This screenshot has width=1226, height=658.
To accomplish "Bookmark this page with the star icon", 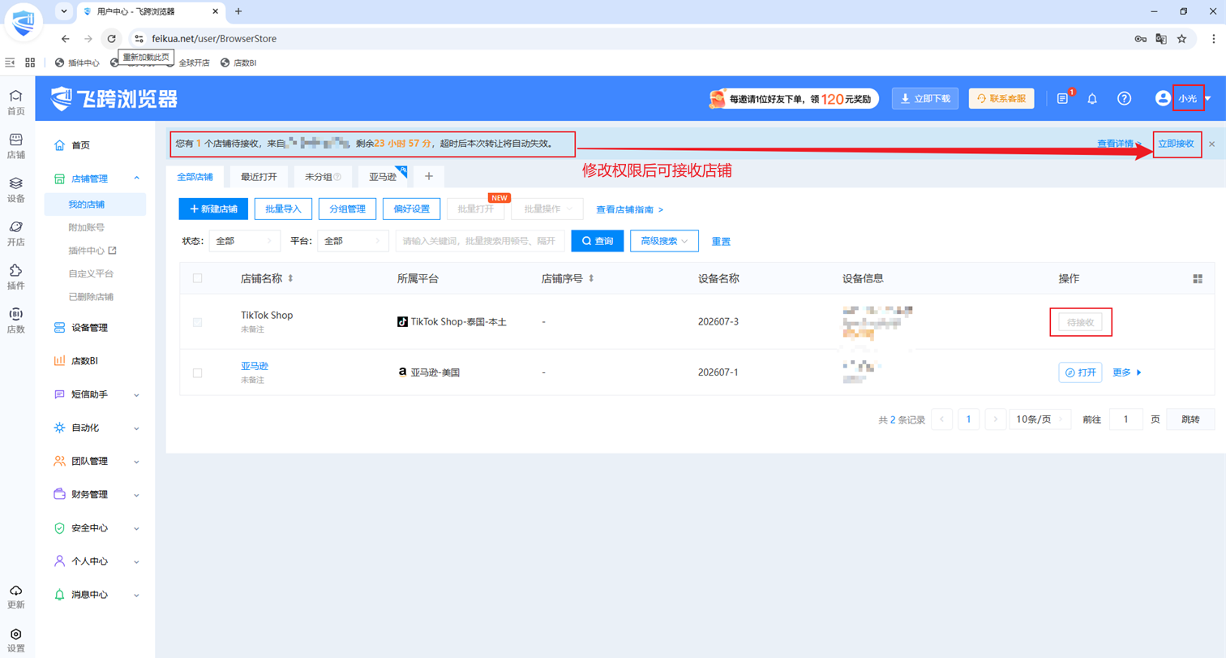I will (1181, 38).
